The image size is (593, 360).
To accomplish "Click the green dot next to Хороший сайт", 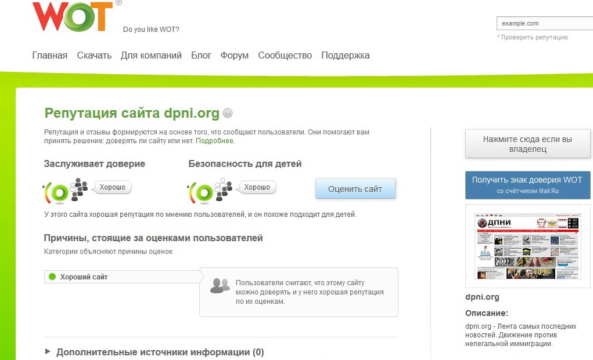I will 52,277.
